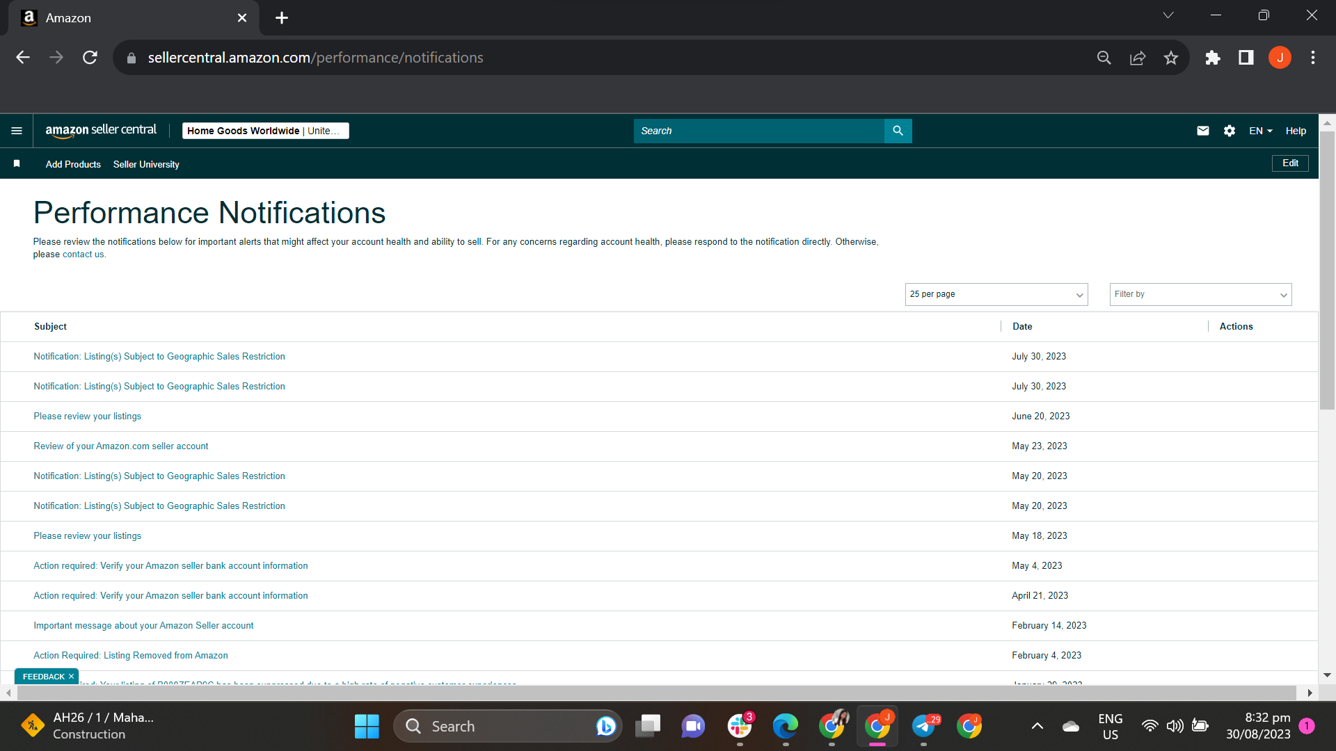Open the Chrome profile avatar J
The width and height of the screenshot is (1336, 751).
[x=1280, y=58]
